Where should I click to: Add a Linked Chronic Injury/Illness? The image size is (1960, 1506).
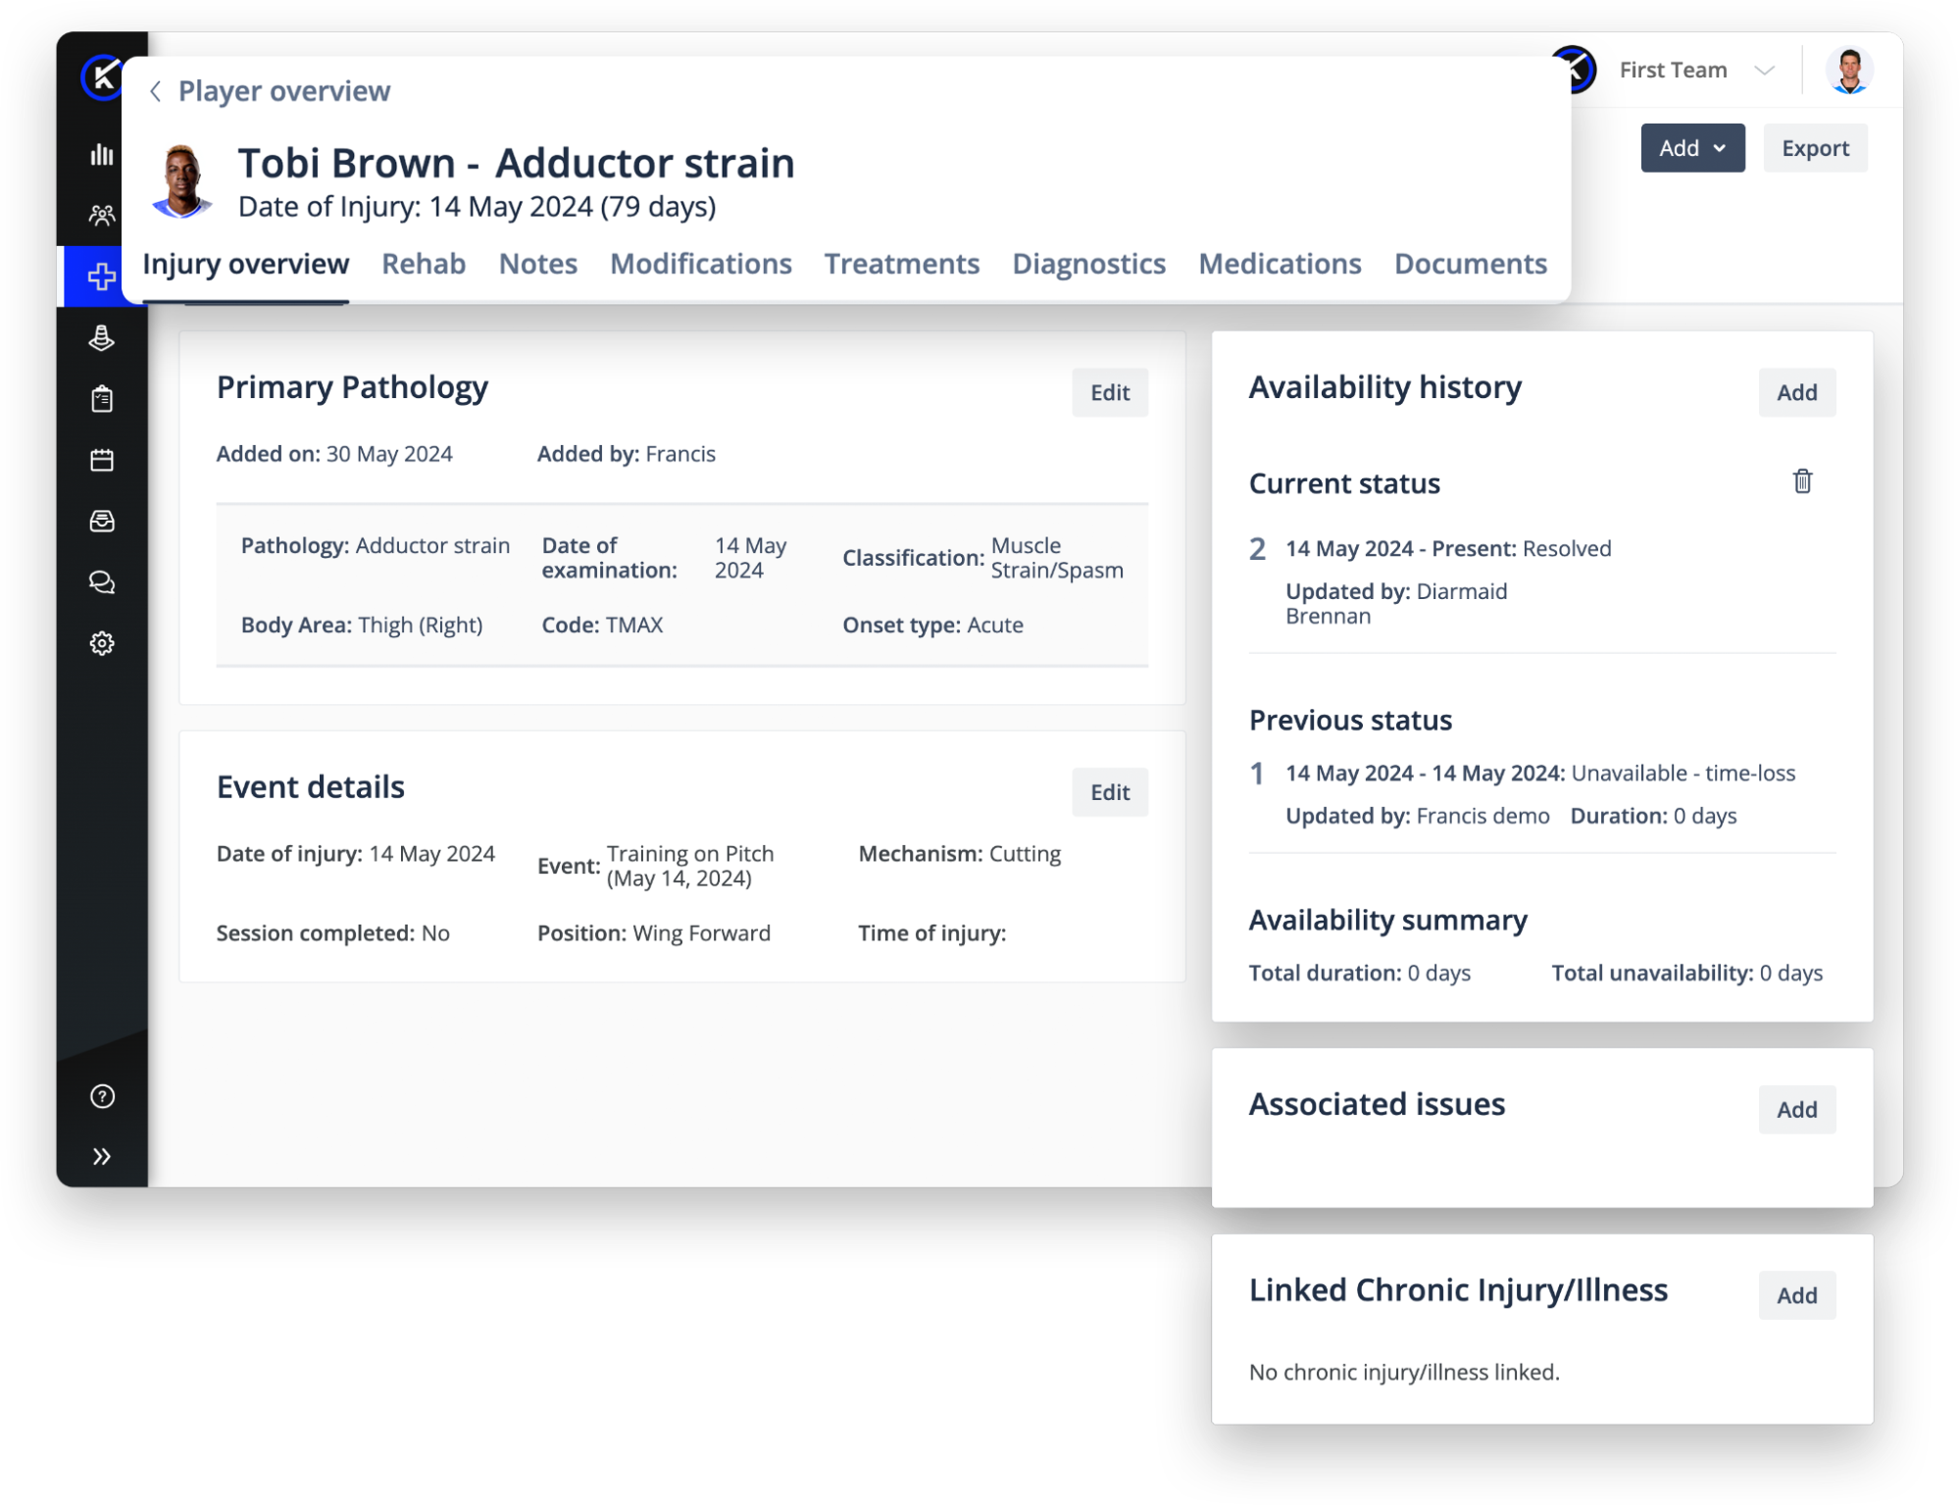(1796, 1295)
